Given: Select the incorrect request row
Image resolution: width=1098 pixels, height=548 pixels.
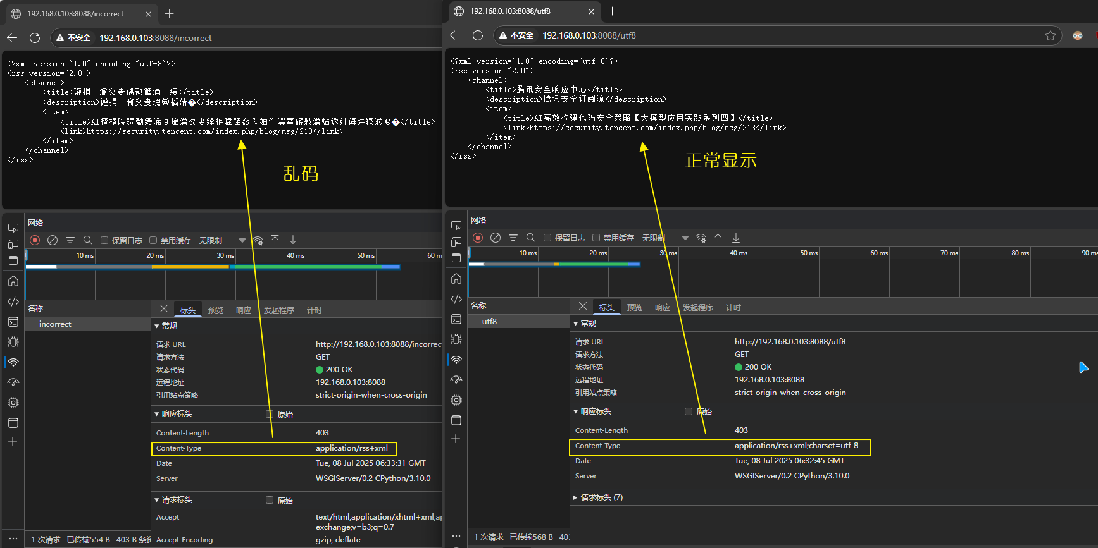Looking at the screenshot, I should tap(87, 324).
